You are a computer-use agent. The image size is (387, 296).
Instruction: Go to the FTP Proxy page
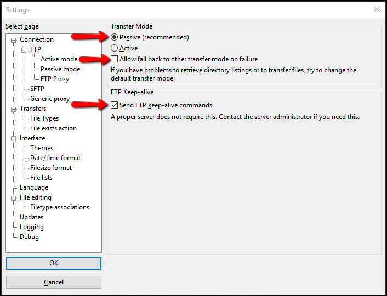(x=55, y=79)
